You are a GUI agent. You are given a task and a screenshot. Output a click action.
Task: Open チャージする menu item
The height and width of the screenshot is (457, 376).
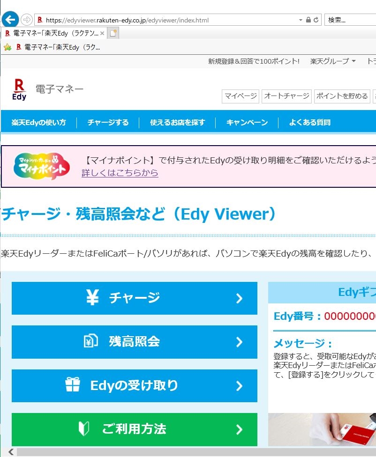click(x=108, y=122)
